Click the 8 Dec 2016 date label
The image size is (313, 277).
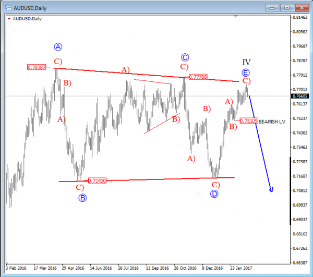click(x=212, y=268)
